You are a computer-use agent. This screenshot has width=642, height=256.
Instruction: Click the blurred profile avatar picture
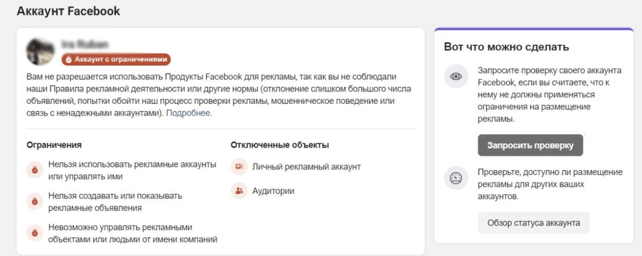[40, 51]
